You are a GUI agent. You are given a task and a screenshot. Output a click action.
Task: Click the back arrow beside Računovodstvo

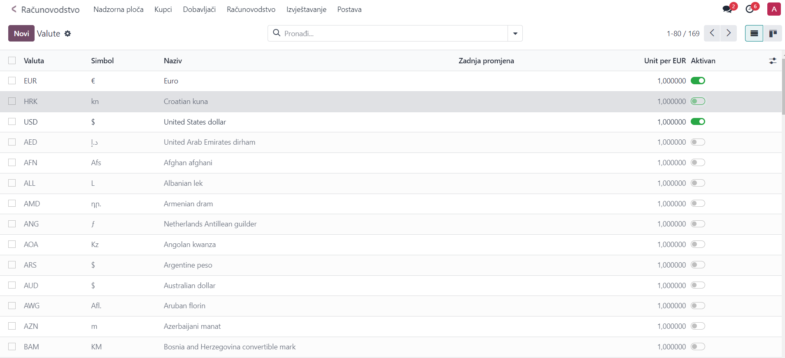pyautogui.click(x=14, y=9)
